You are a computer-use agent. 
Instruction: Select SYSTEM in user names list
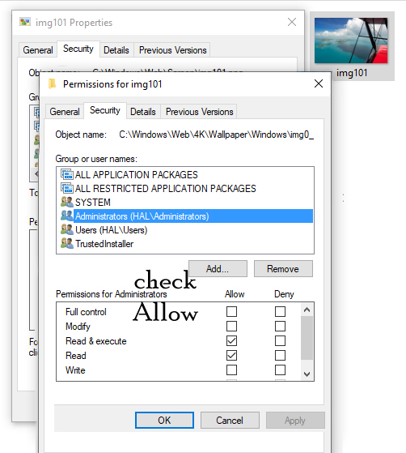185,203
